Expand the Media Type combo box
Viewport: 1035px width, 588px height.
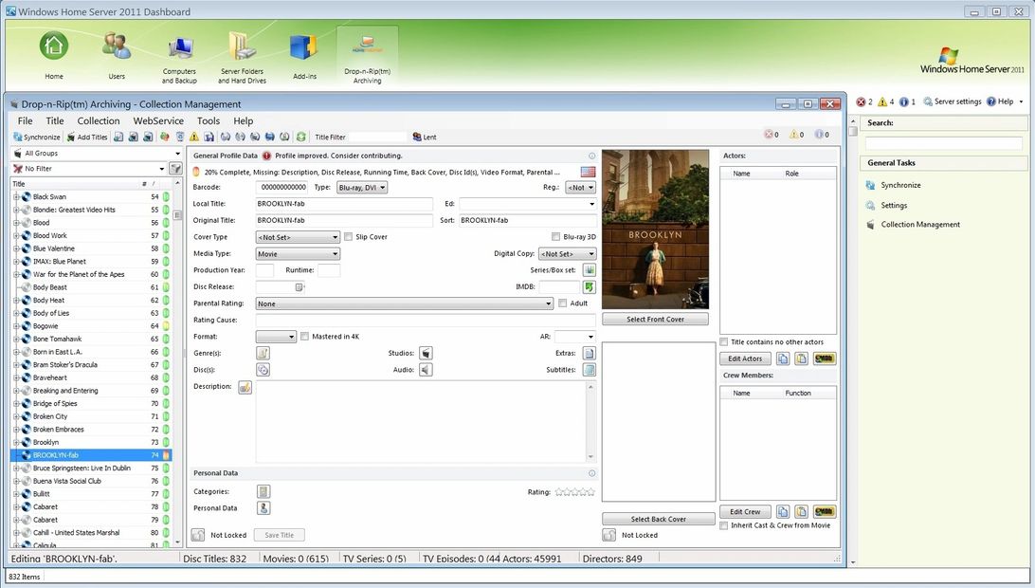pyautogui.click(x=298, y=254)
